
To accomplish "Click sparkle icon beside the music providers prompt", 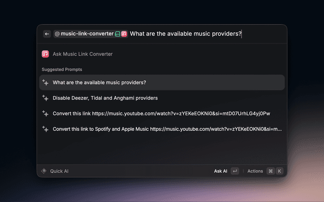I will [x=46, y=82].
